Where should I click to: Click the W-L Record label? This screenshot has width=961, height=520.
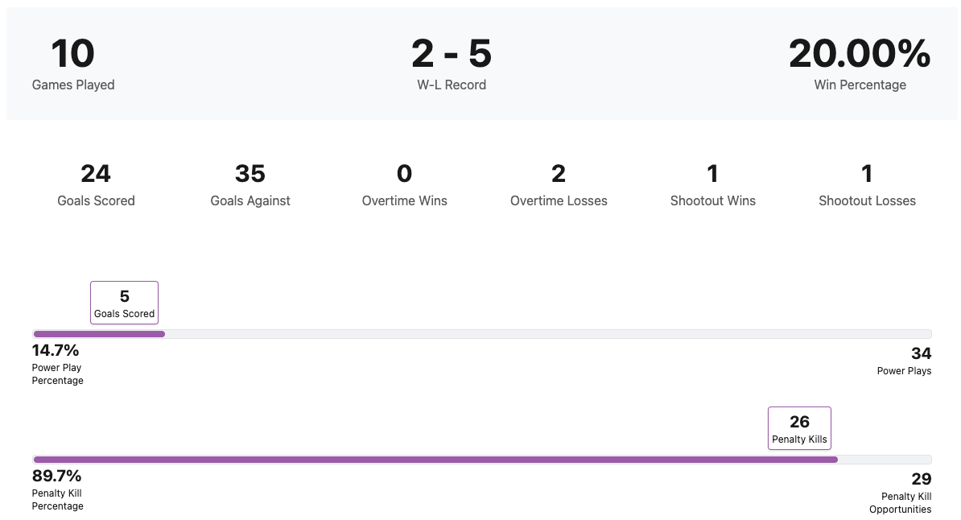tap(452, 85)
